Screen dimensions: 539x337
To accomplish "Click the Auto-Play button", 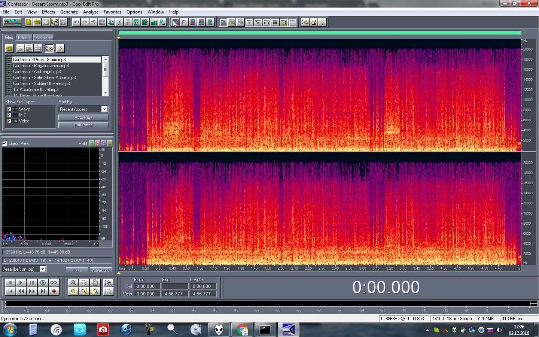I will [x=83, y=117].
